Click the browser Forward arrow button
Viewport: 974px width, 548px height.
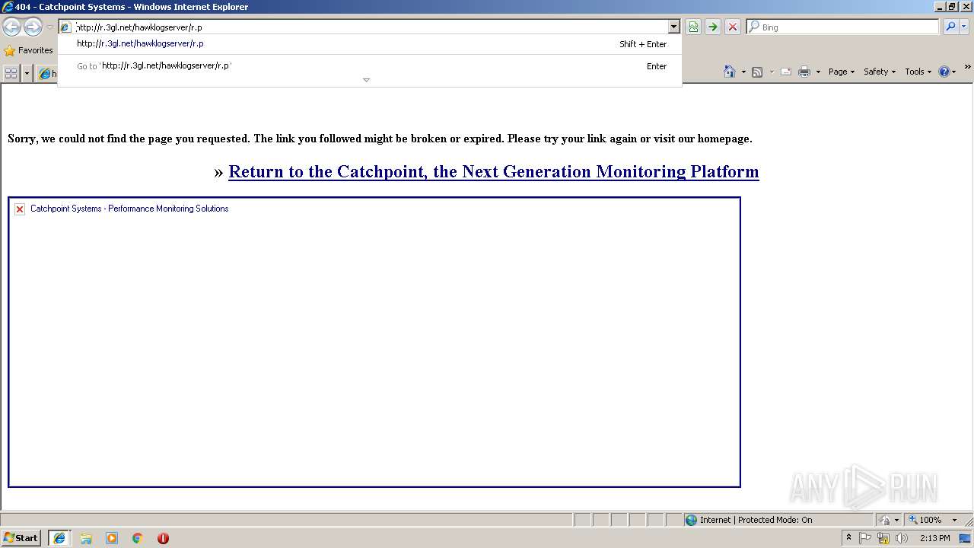33,27
